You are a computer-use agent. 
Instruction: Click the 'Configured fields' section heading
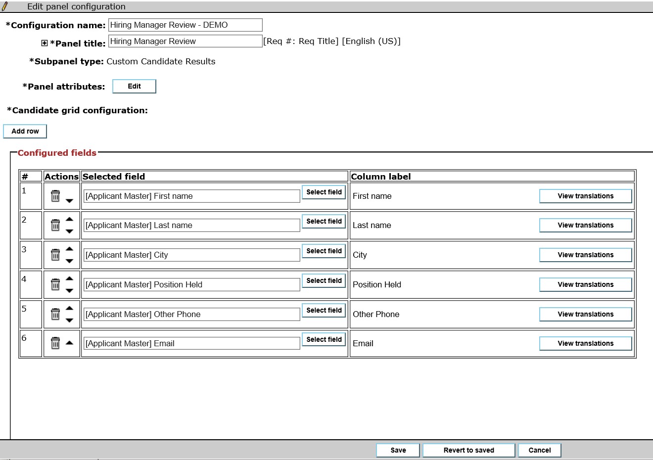(57, 153)
